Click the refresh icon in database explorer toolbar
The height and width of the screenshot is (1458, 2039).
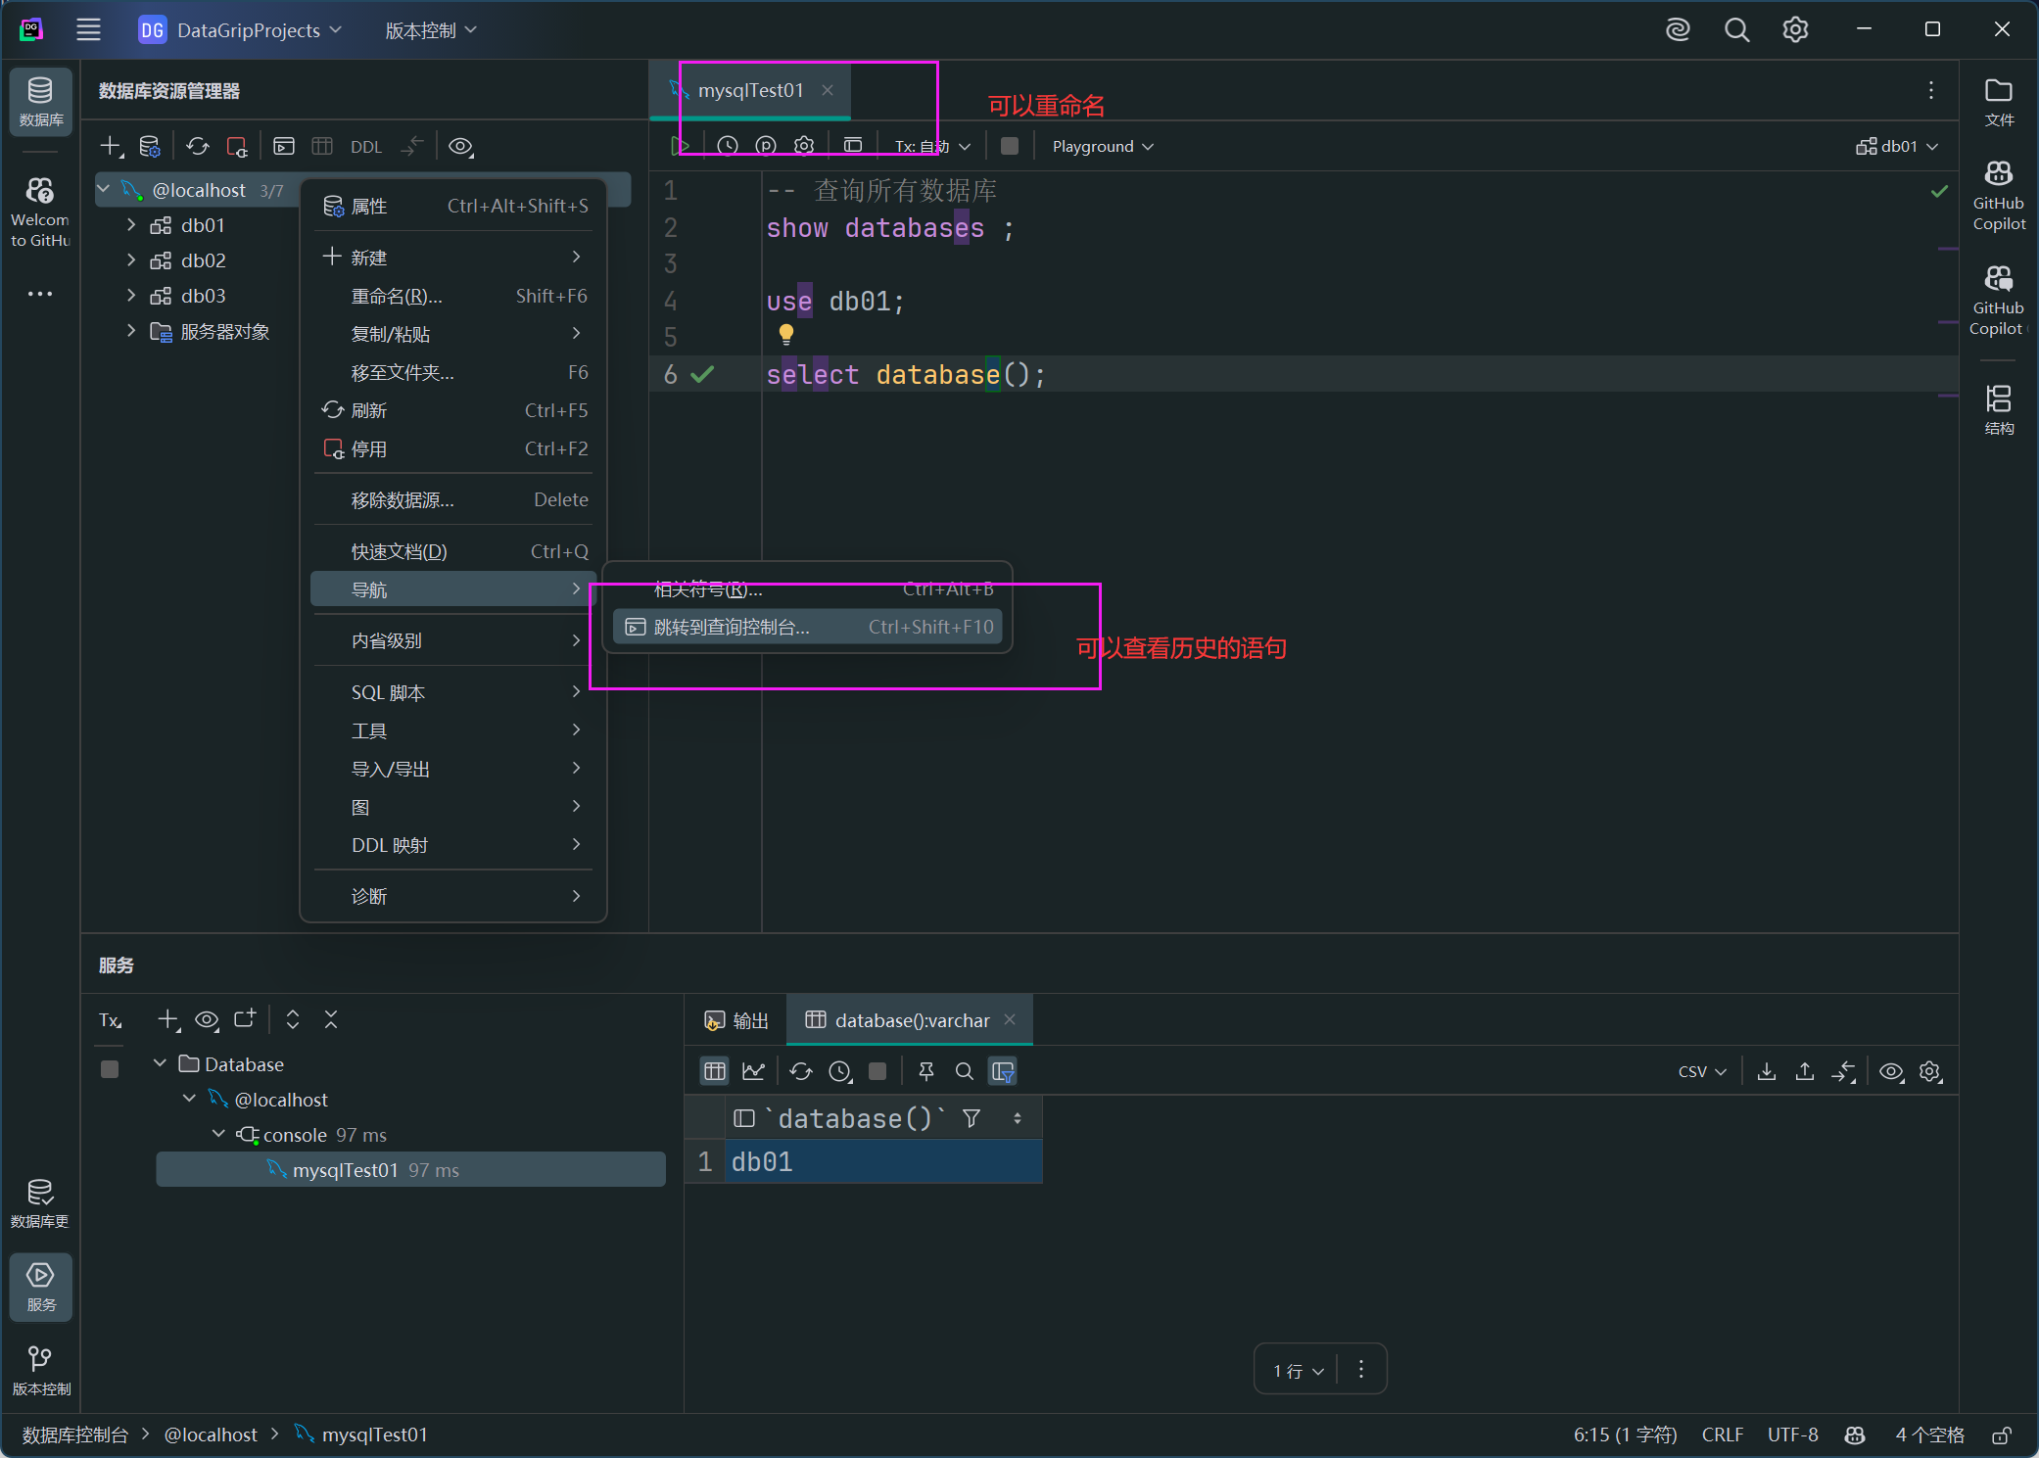coord(198,147)
